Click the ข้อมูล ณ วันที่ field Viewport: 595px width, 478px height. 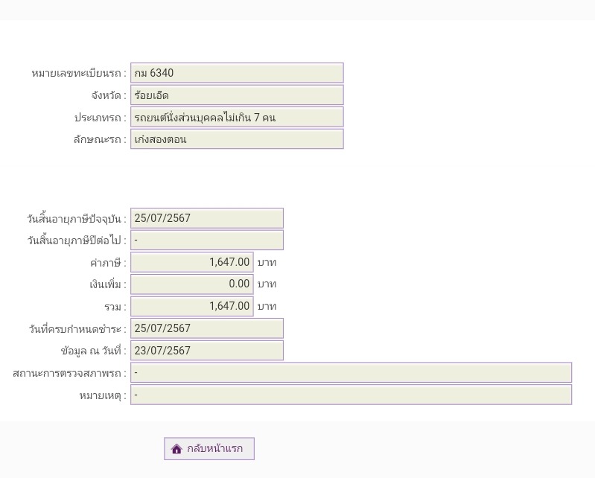206,351
